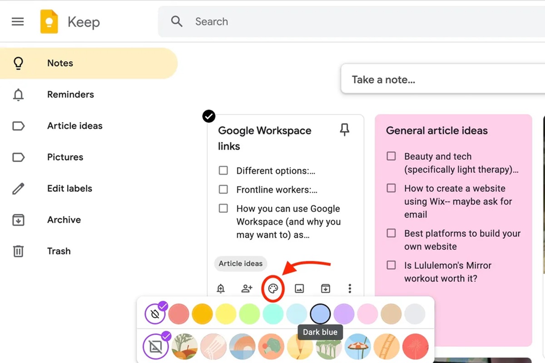Go to the Archive section
This screenshot has width=545, height=363.
click(89, 220)
